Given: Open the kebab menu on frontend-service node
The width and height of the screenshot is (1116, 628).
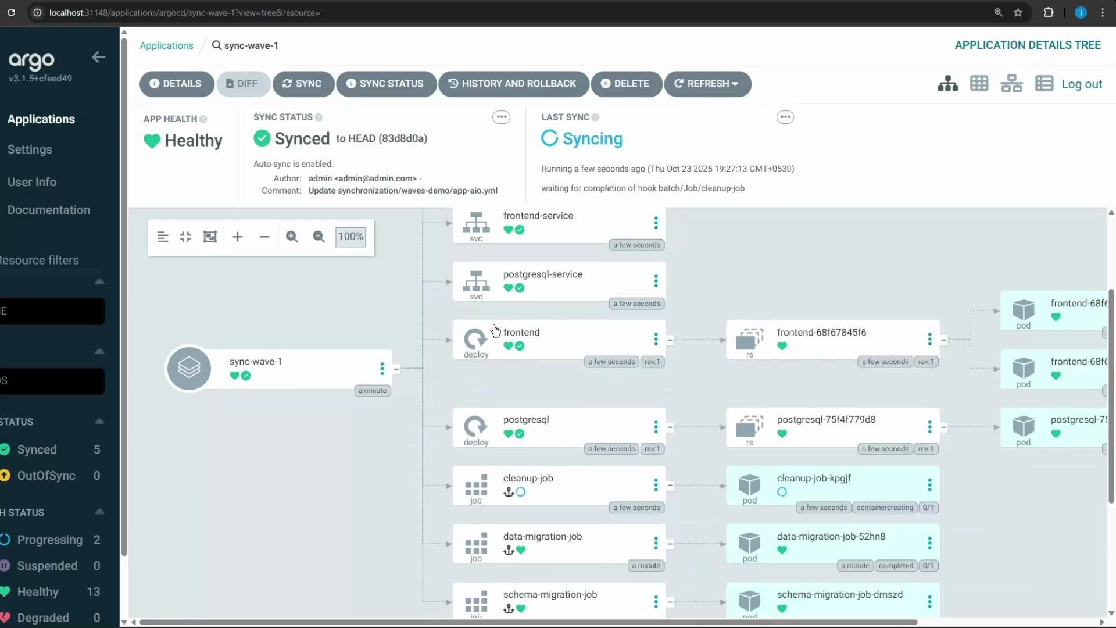Looking at the screenshot, I should [x=656, y=223].
